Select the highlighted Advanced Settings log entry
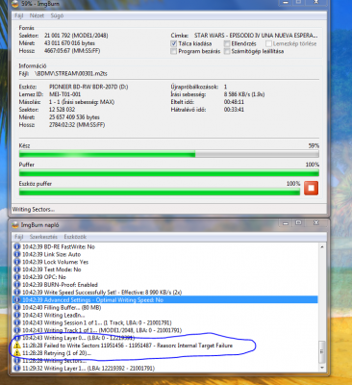This screenshot has height=385, width=352. point(165,300)
